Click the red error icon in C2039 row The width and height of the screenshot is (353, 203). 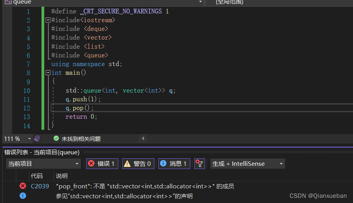click(x=23, y=186)
